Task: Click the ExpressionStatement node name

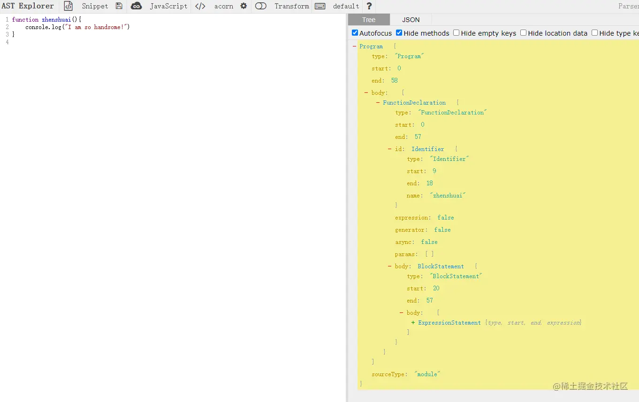Action: tap(449, 323)
